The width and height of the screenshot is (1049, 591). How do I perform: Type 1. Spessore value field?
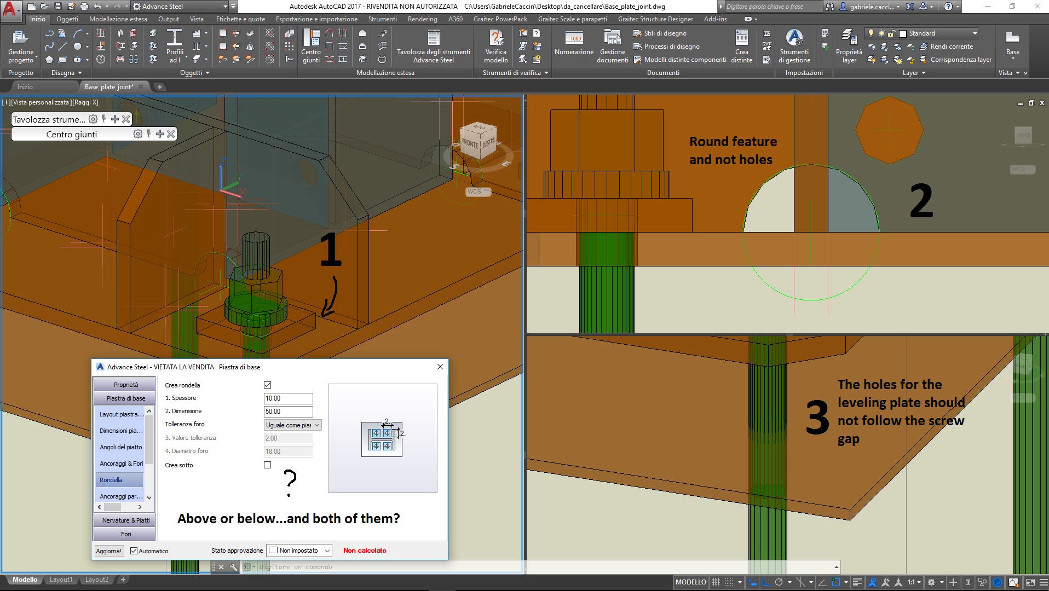(x=289, y=398)
